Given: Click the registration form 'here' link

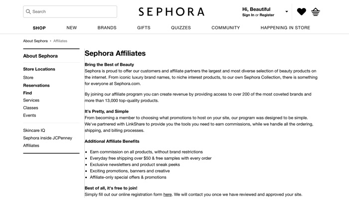Looking at the screenshot, I should (x=168, y=195).
